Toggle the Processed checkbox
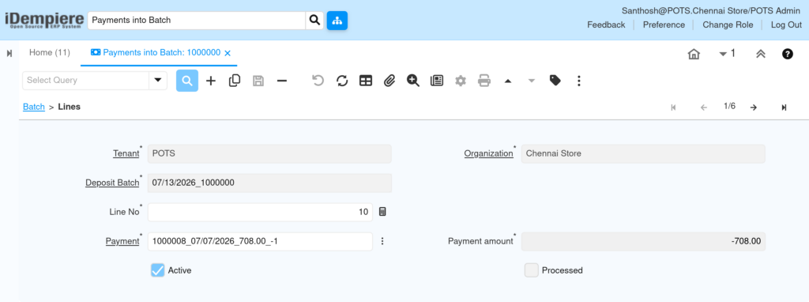 pyautogui.click(x=532, y=270)
